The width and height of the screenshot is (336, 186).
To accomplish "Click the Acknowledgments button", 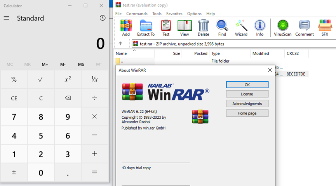I will pos(247,104).
